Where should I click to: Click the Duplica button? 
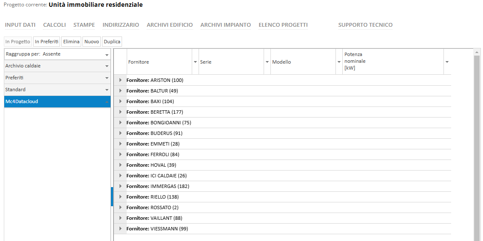click(x=112, y=42)
